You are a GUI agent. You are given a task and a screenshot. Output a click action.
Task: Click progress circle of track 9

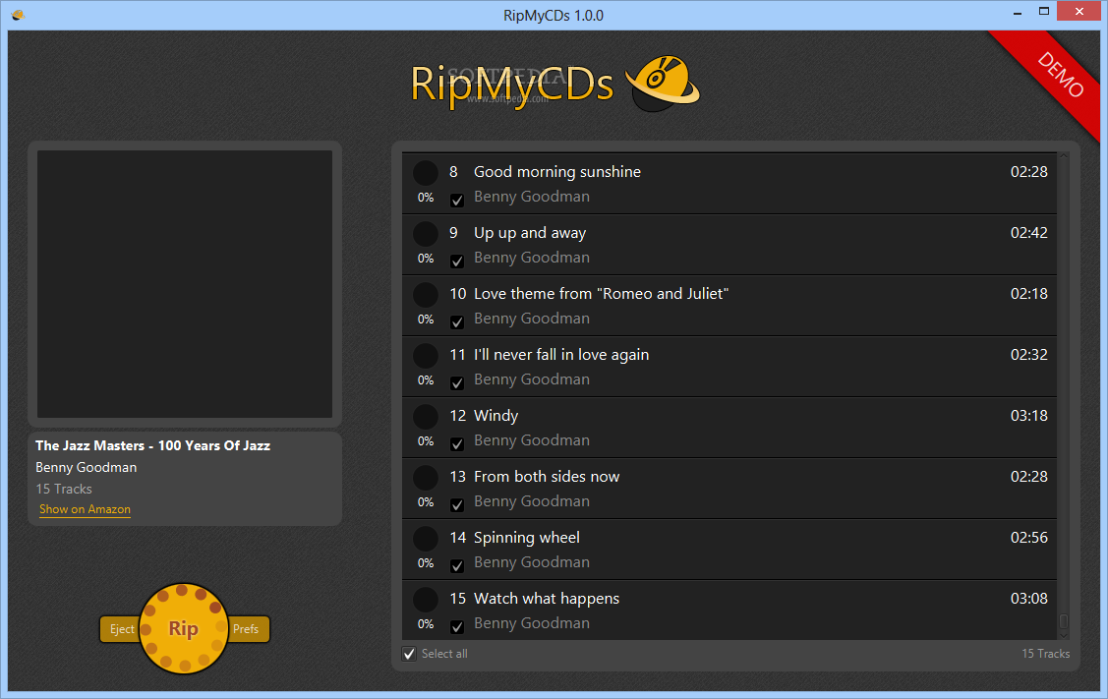click(x=426, y=233)
